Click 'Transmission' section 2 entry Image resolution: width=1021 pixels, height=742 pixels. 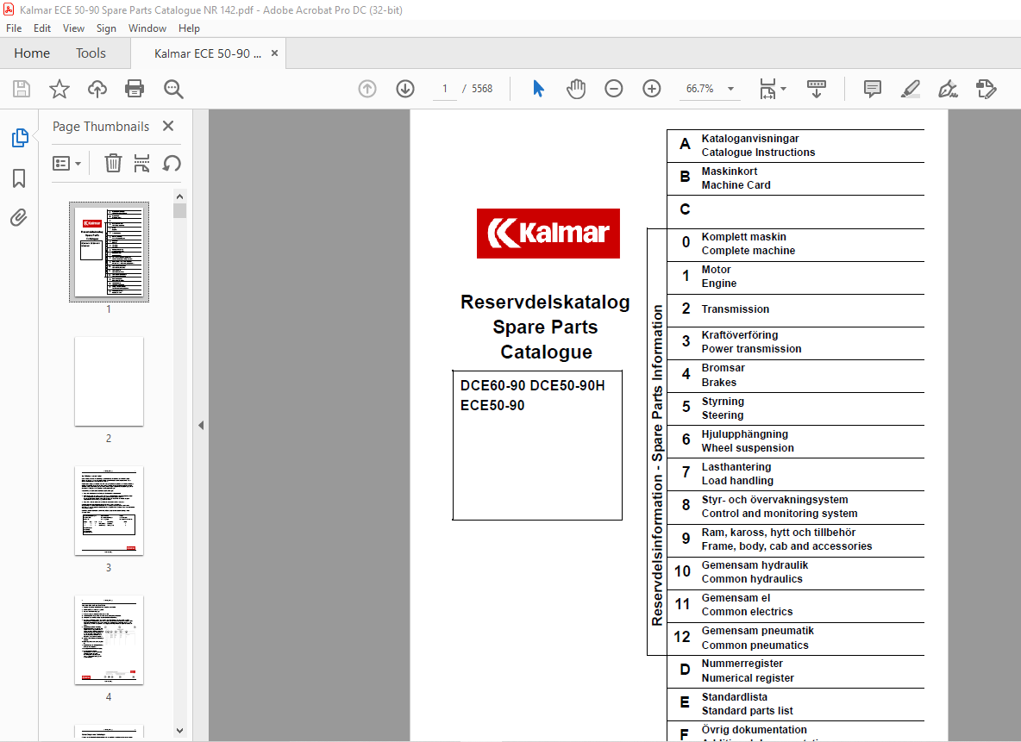736,309
